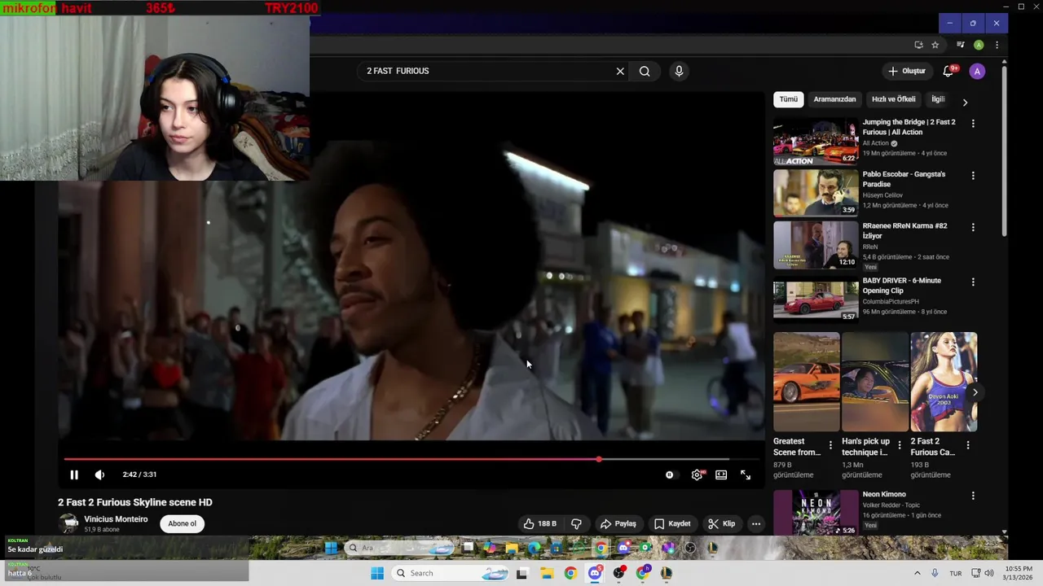Mute the video using the volume icon
The width and height of the screenshot is (1043, 586).
99,474
